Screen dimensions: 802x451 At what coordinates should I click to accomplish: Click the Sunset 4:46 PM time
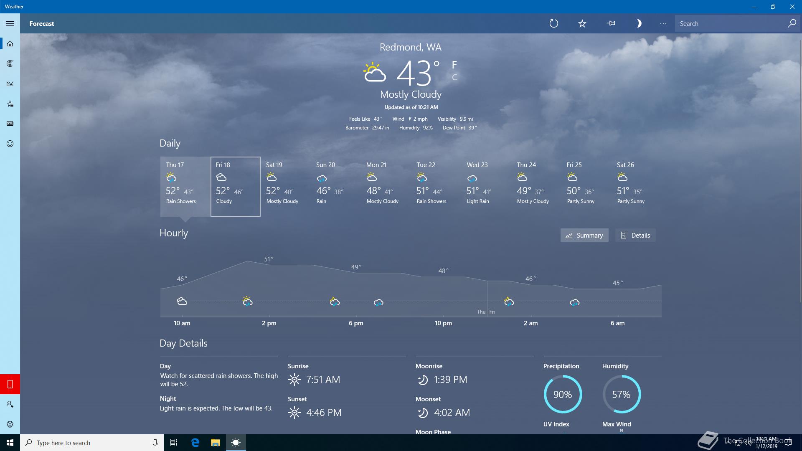click(324, 413)
